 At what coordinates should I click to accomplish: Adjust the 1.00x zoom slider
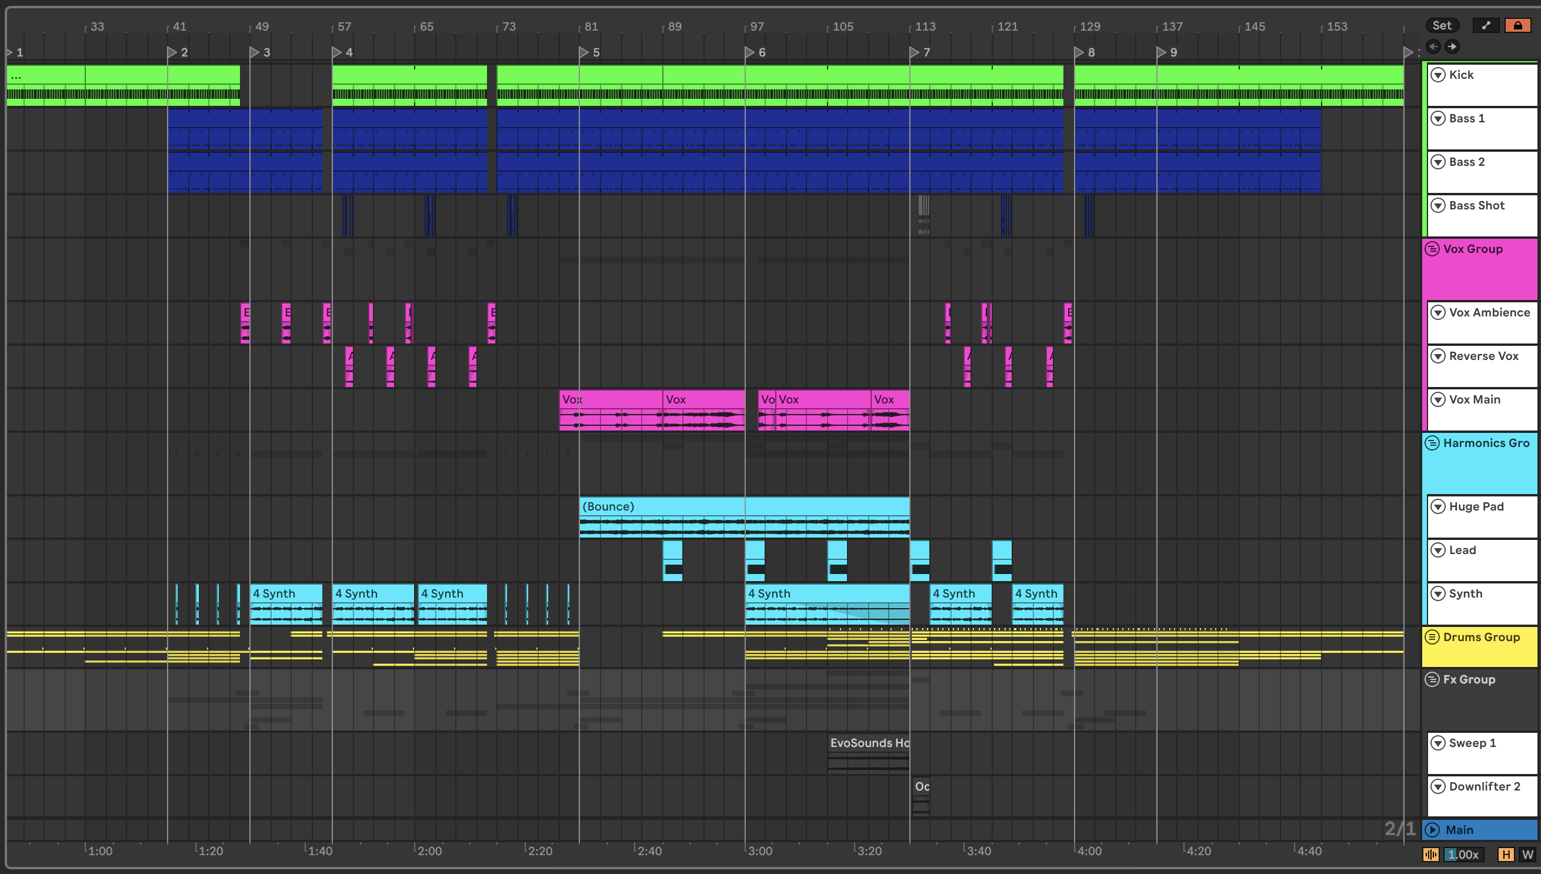pos(1463,855)
